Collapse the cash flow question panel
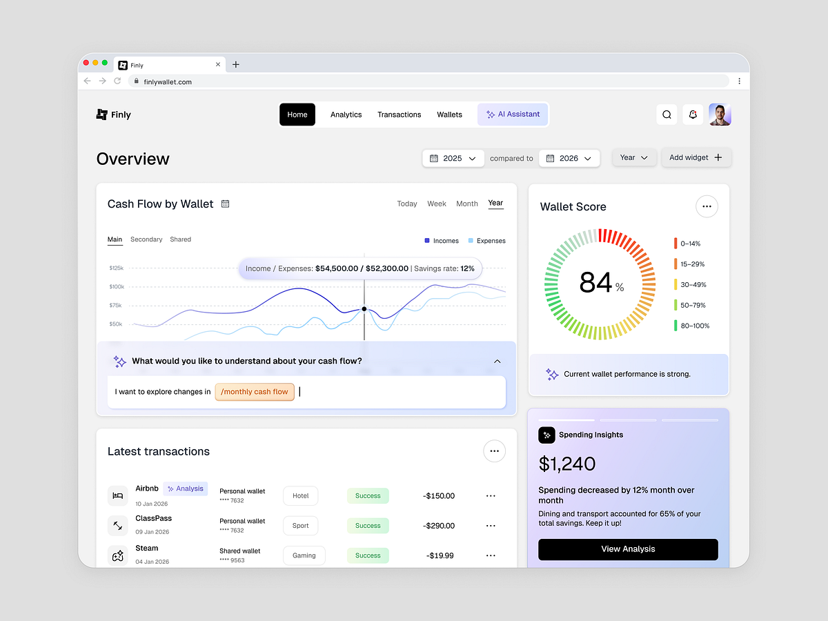828x621 pixels. pos(497,361)
